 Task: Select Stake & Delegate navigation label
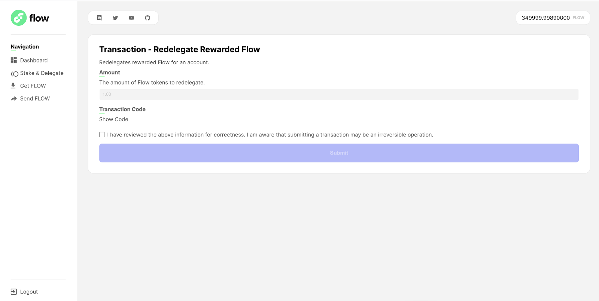[x=42, y=73]
